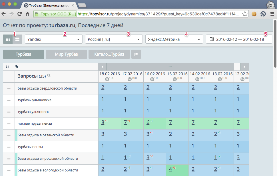
Task: Switch to grid table view
Action: (x=8, y=39)
